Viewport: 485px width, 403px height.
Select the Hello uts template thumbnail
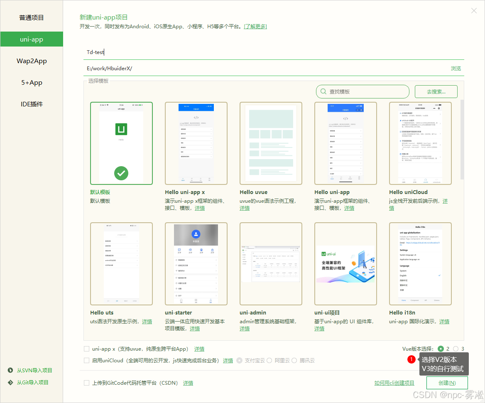coord(121,264)
